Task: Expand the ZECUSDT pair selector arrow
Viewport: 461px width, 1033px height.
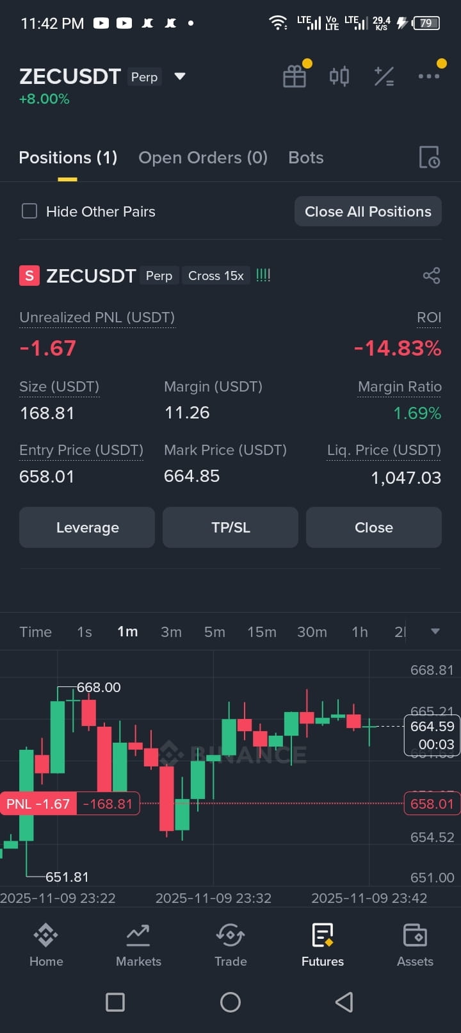Action: [x=180, y=76]
